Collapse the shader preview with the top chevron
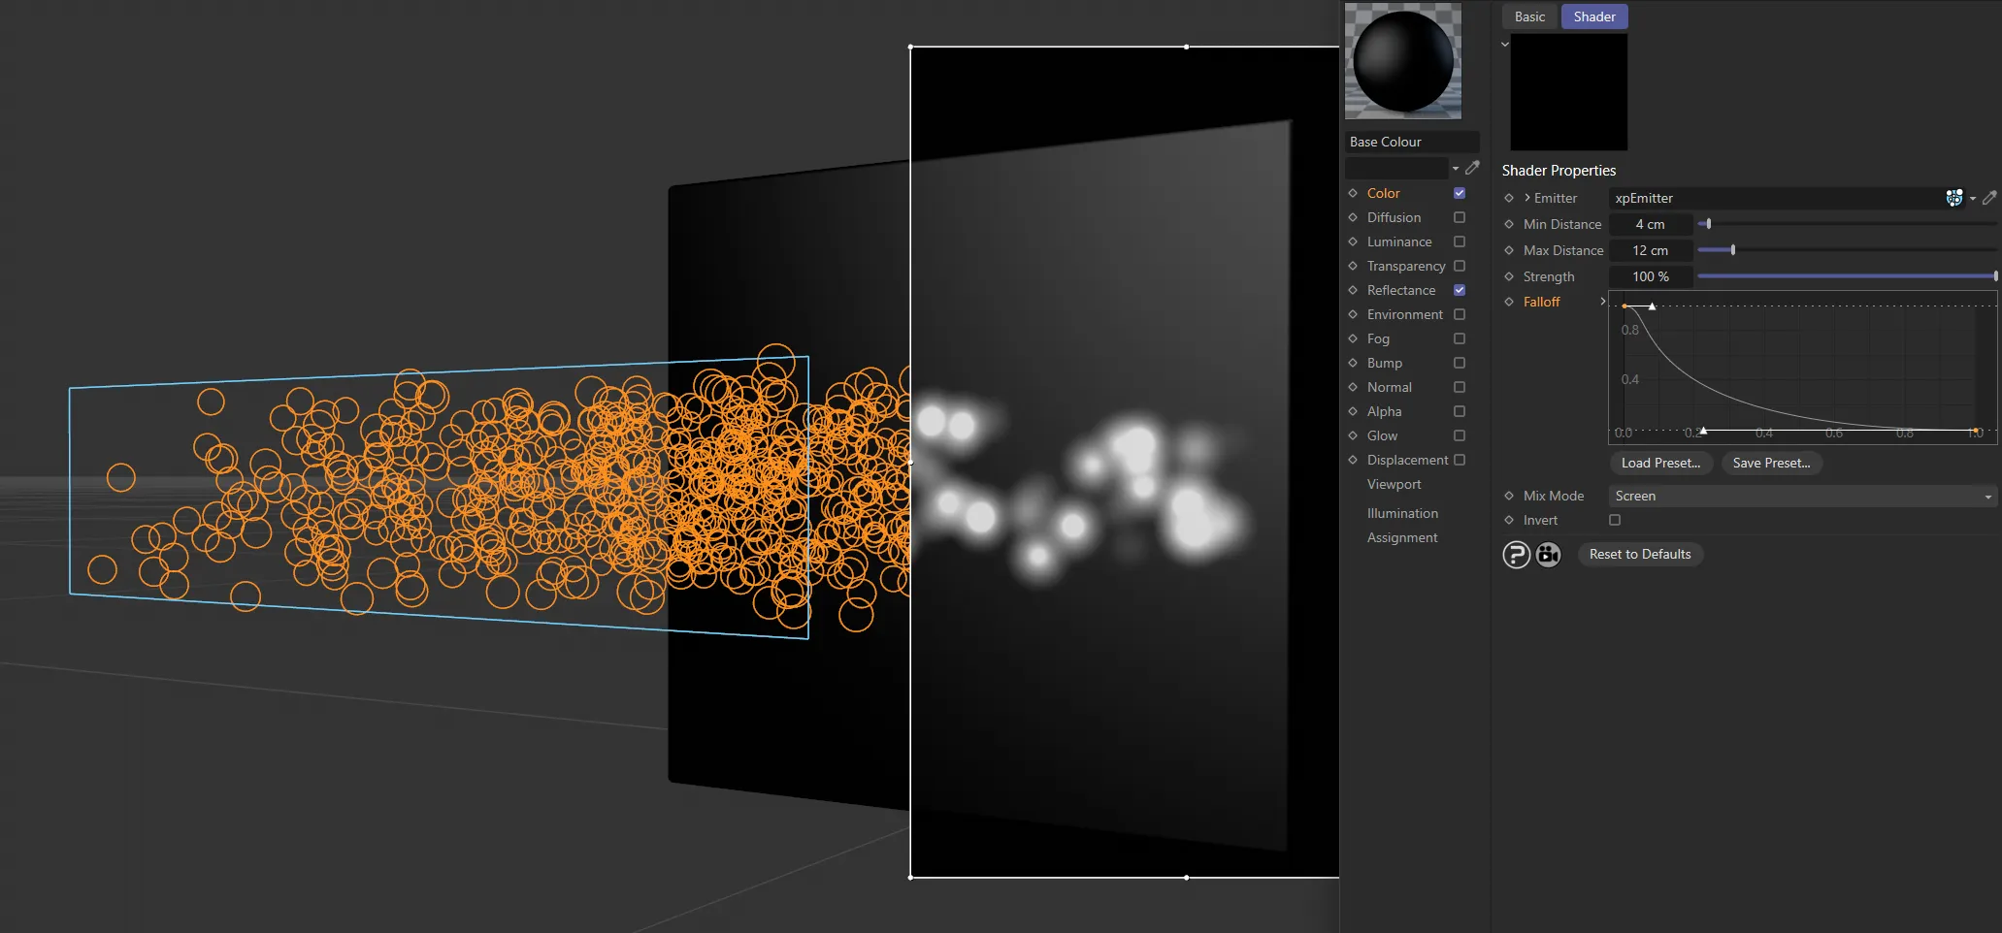Image resolution: width=2002 pixels, height=933 pixels. coord(1504,44)
